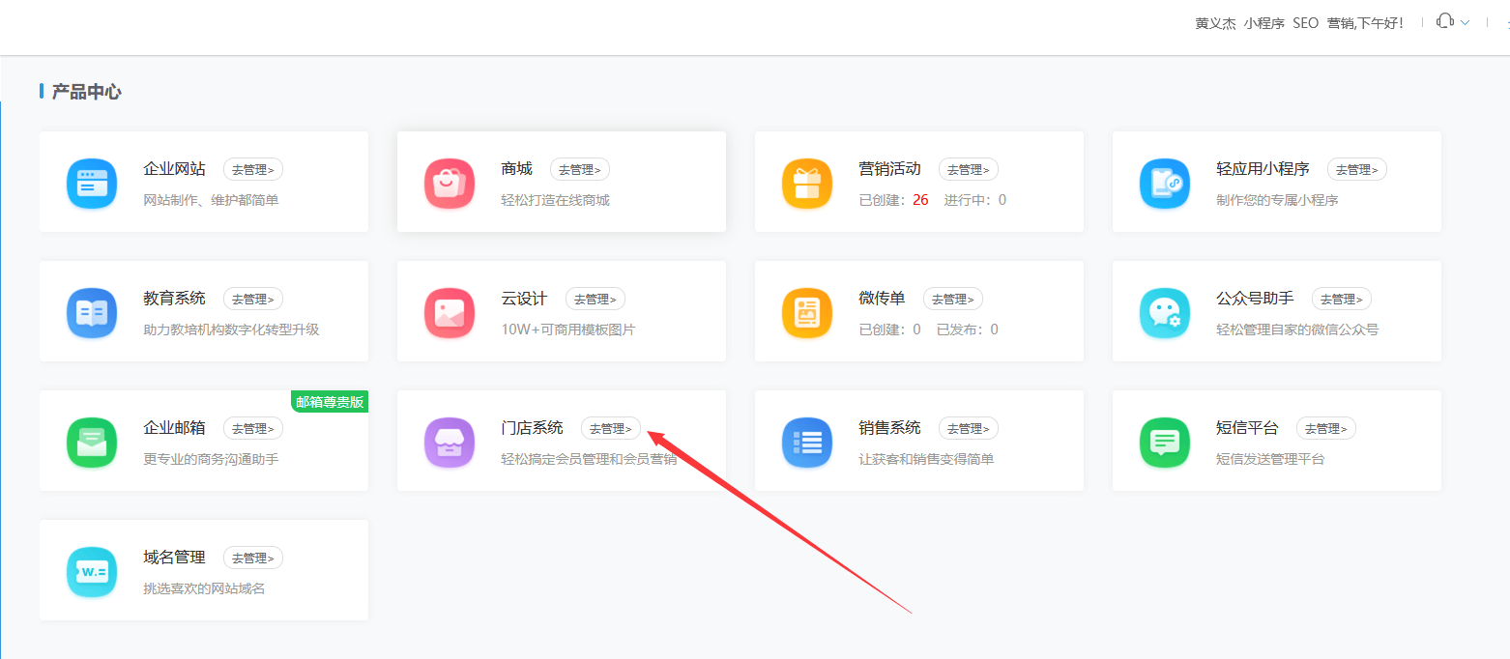Click the 营销活动 card title
Viewport: 1510px width, 659px height.
pos(889,169)
